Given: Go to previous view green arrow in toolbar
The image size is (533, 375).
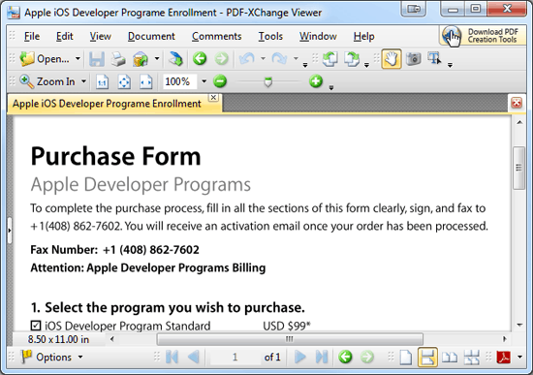Looking at the screenshot, I should coord(200,59).
